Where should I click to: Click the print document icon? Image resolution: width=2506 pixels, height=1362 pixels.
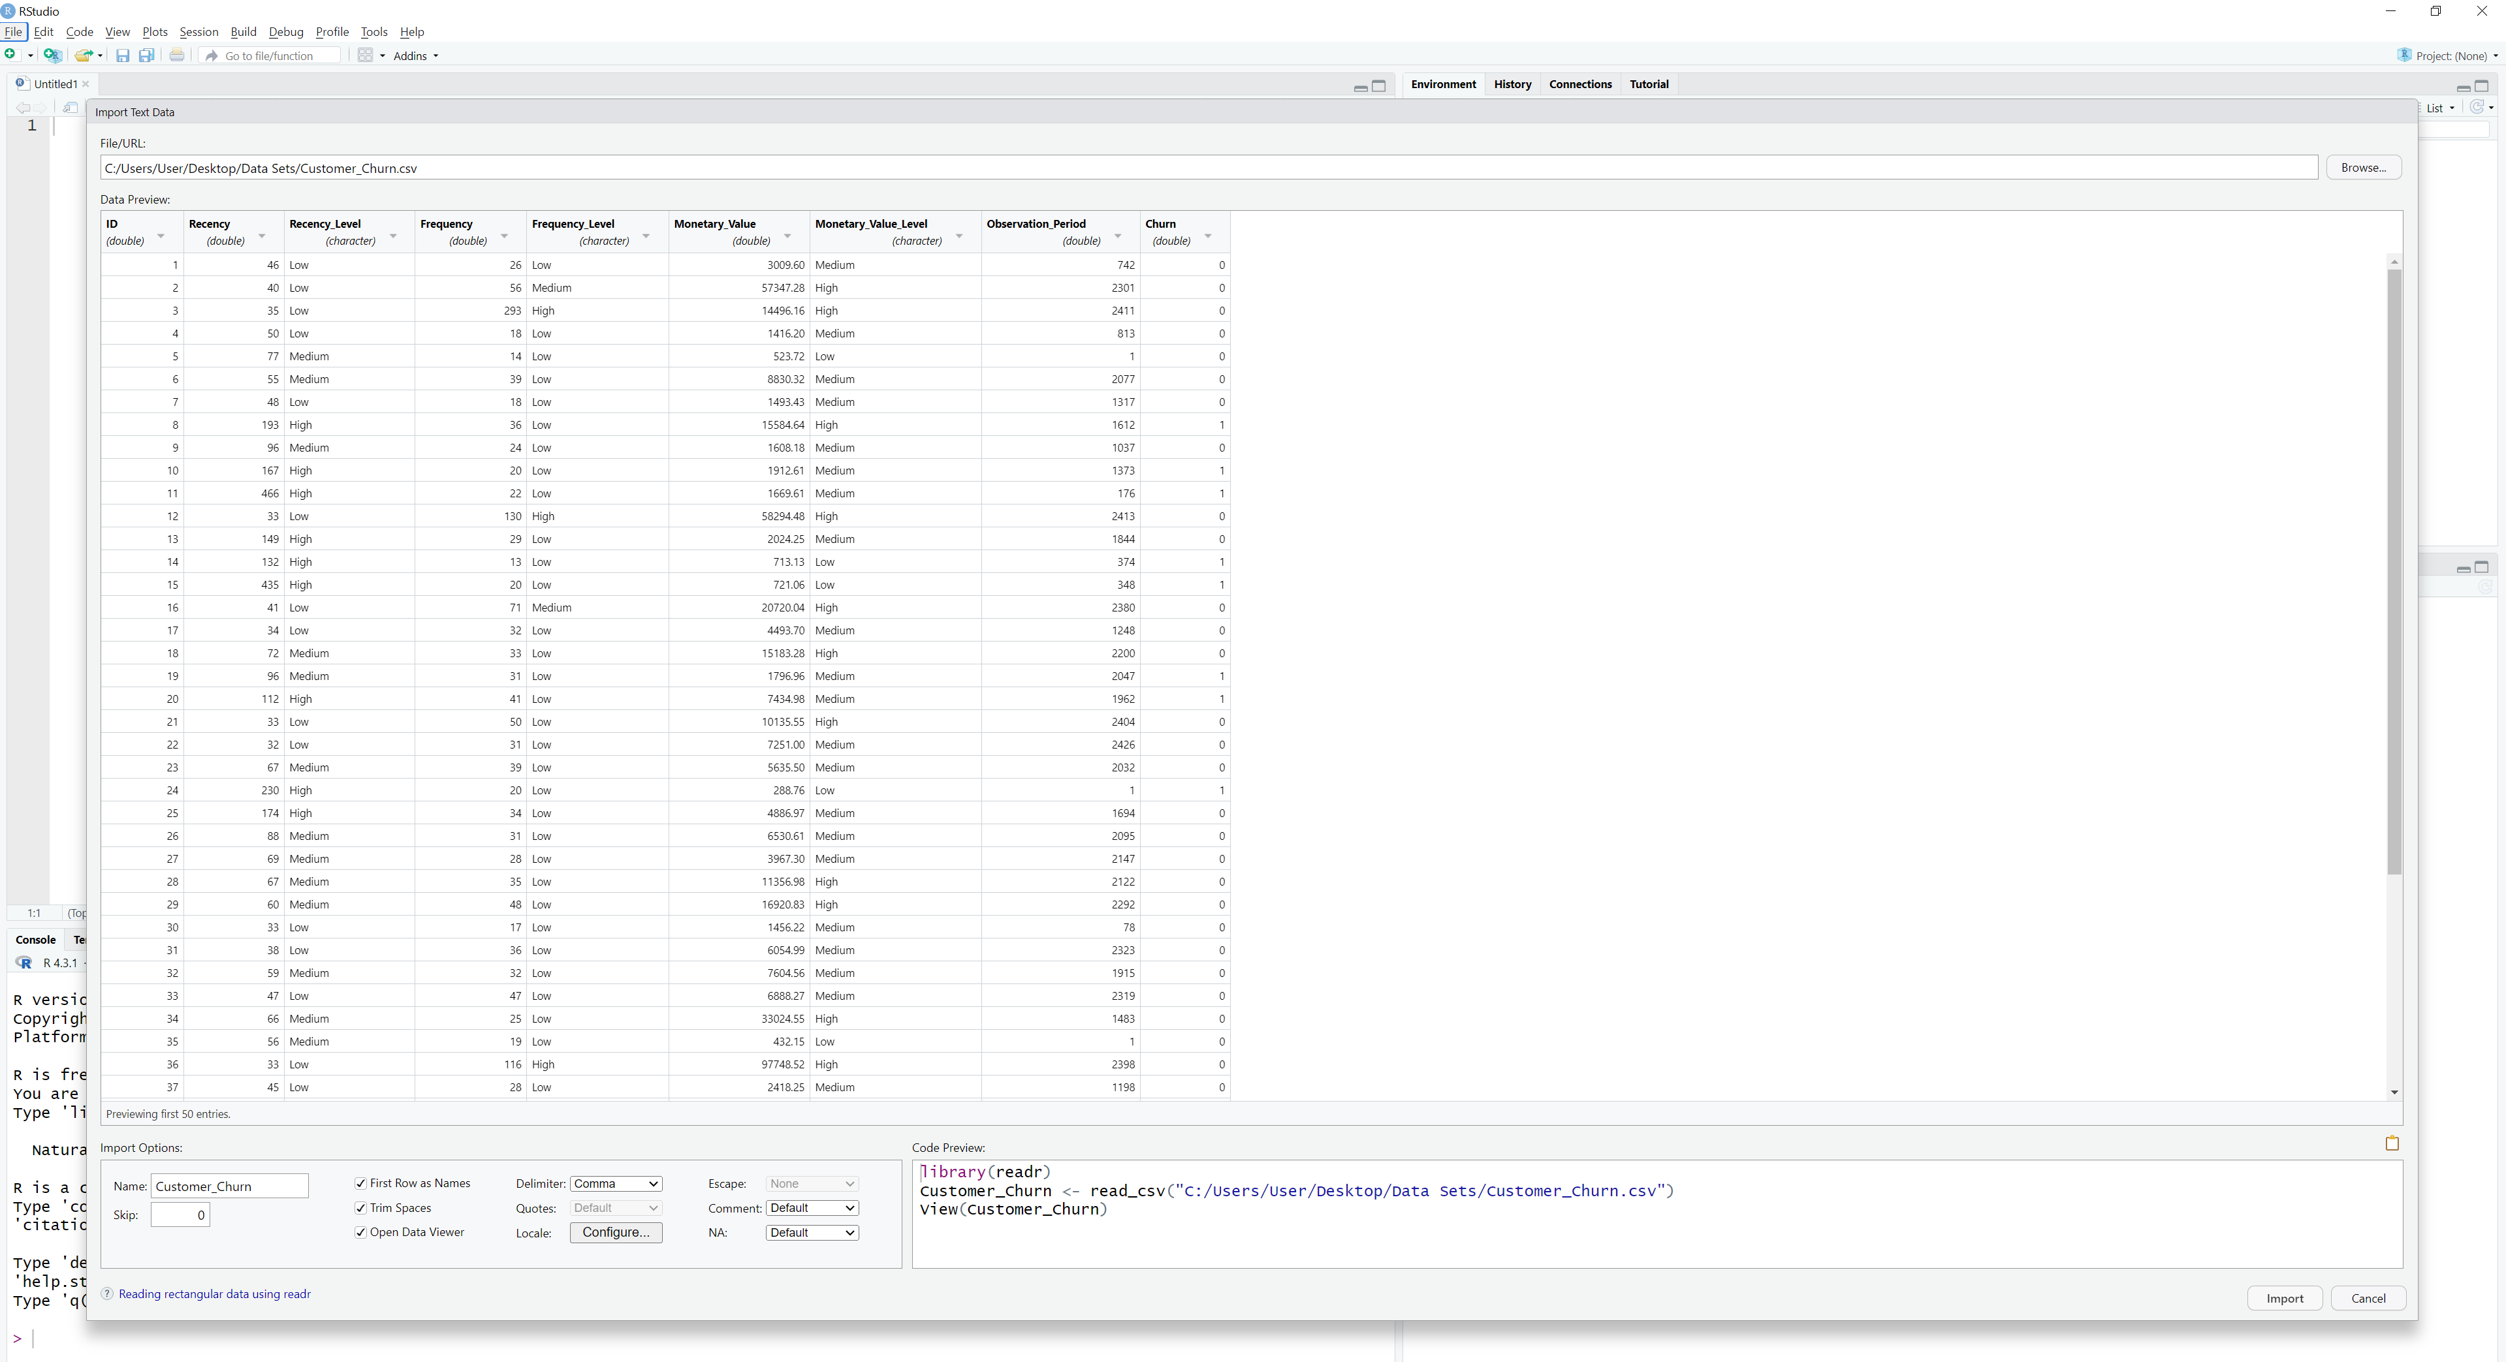point(177,55)
